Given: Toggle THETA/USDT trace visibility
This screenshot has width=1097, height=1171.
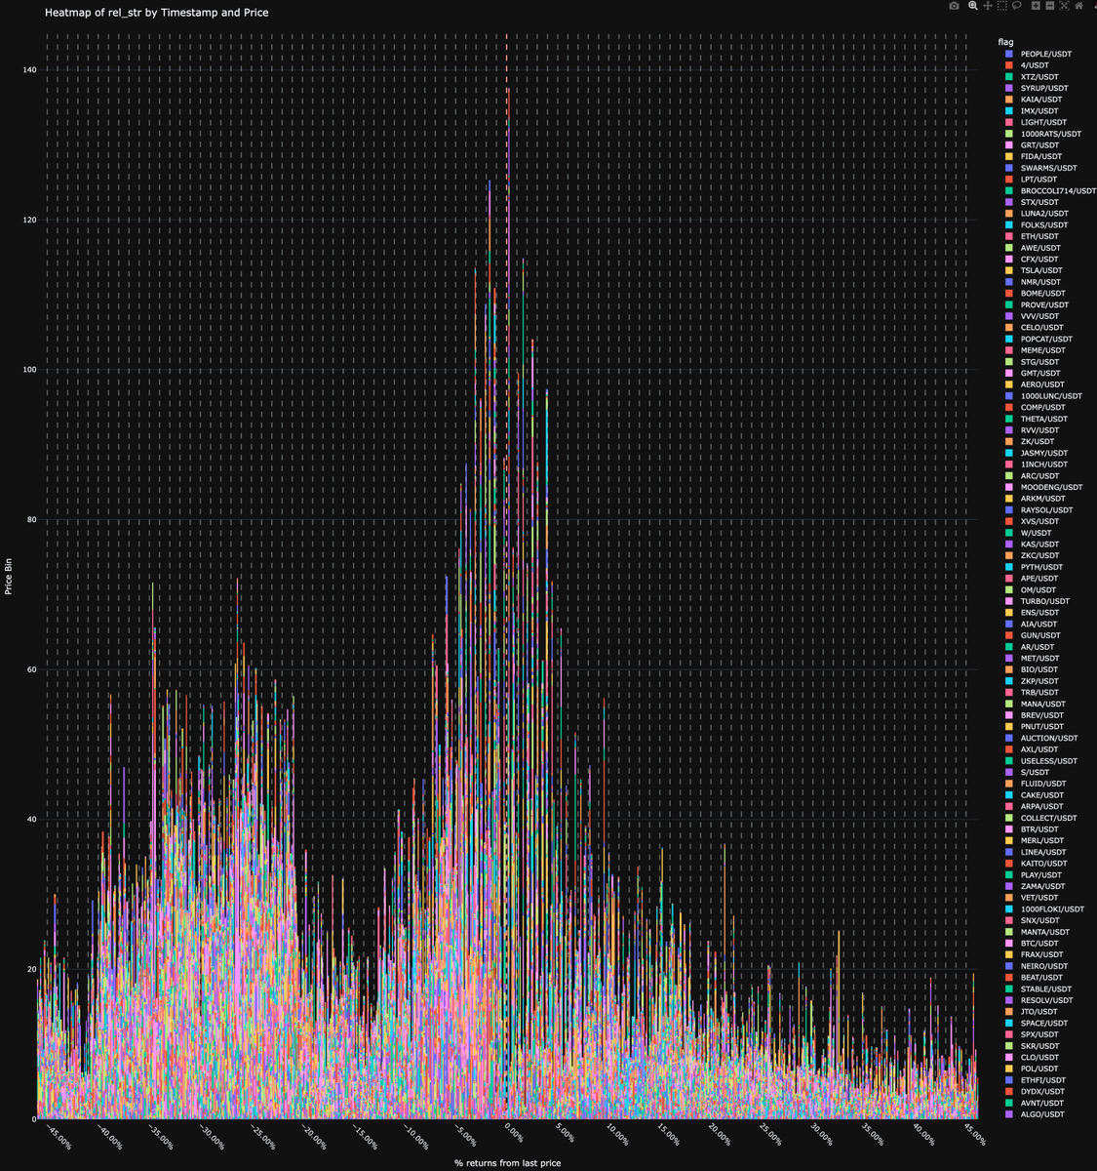Looking at the screenshot, I should click(x=1036, y=419).
